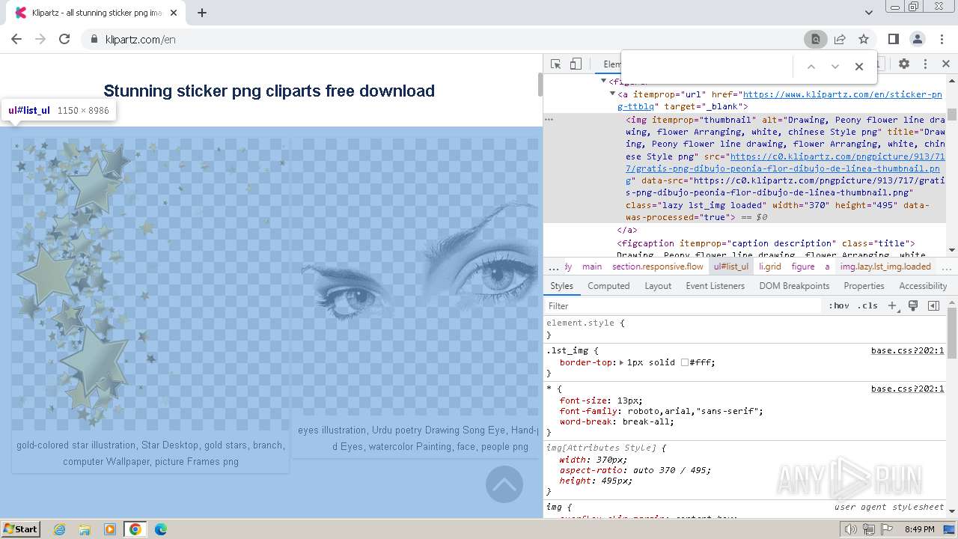Click the gold stars thumbnail image
The height and width of the screenshot is (539, 958).
tap(150, 283)
